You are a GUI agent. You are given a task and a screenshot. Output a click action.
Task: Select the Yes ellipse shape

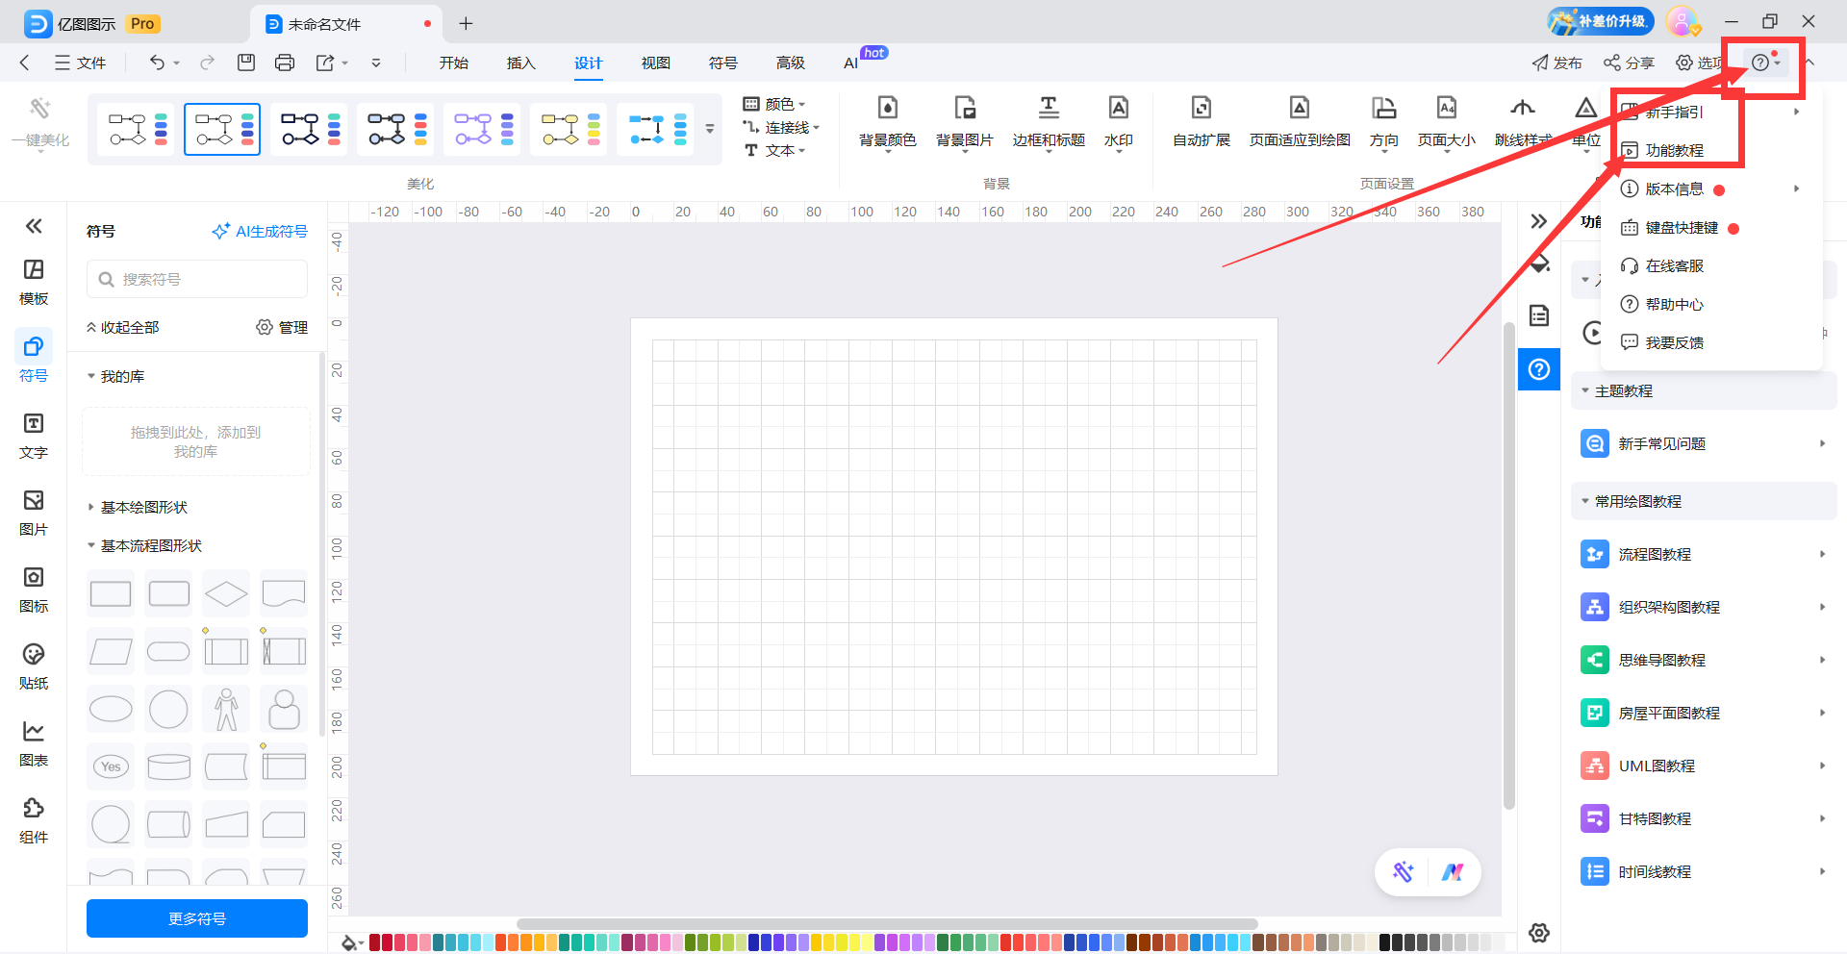(111, 766)
